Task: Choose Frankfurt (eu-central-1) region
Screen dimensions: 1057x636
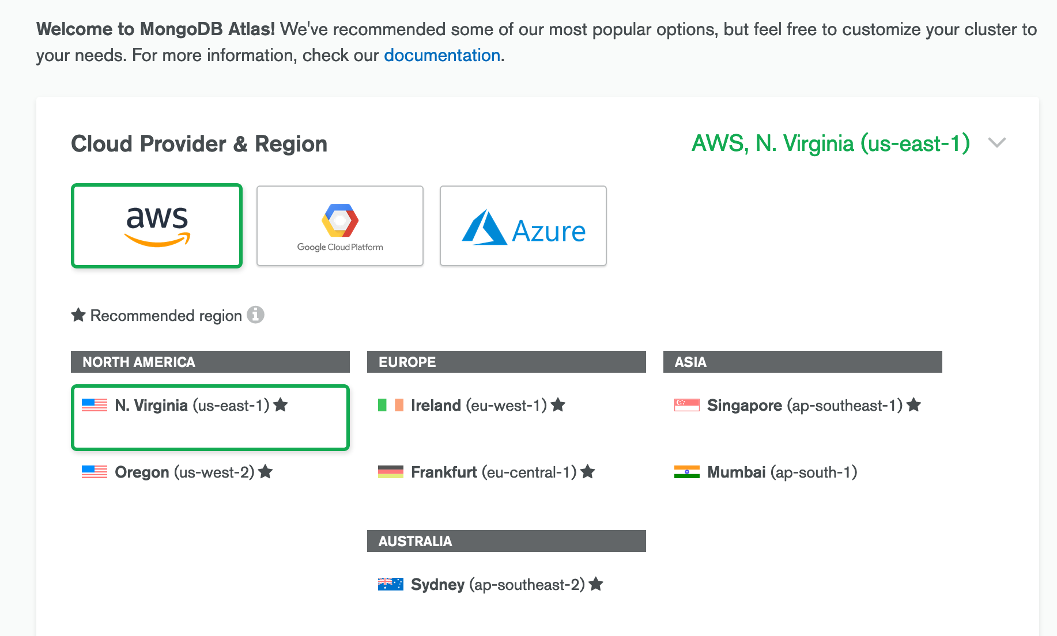Action: (x=493, y=472)
